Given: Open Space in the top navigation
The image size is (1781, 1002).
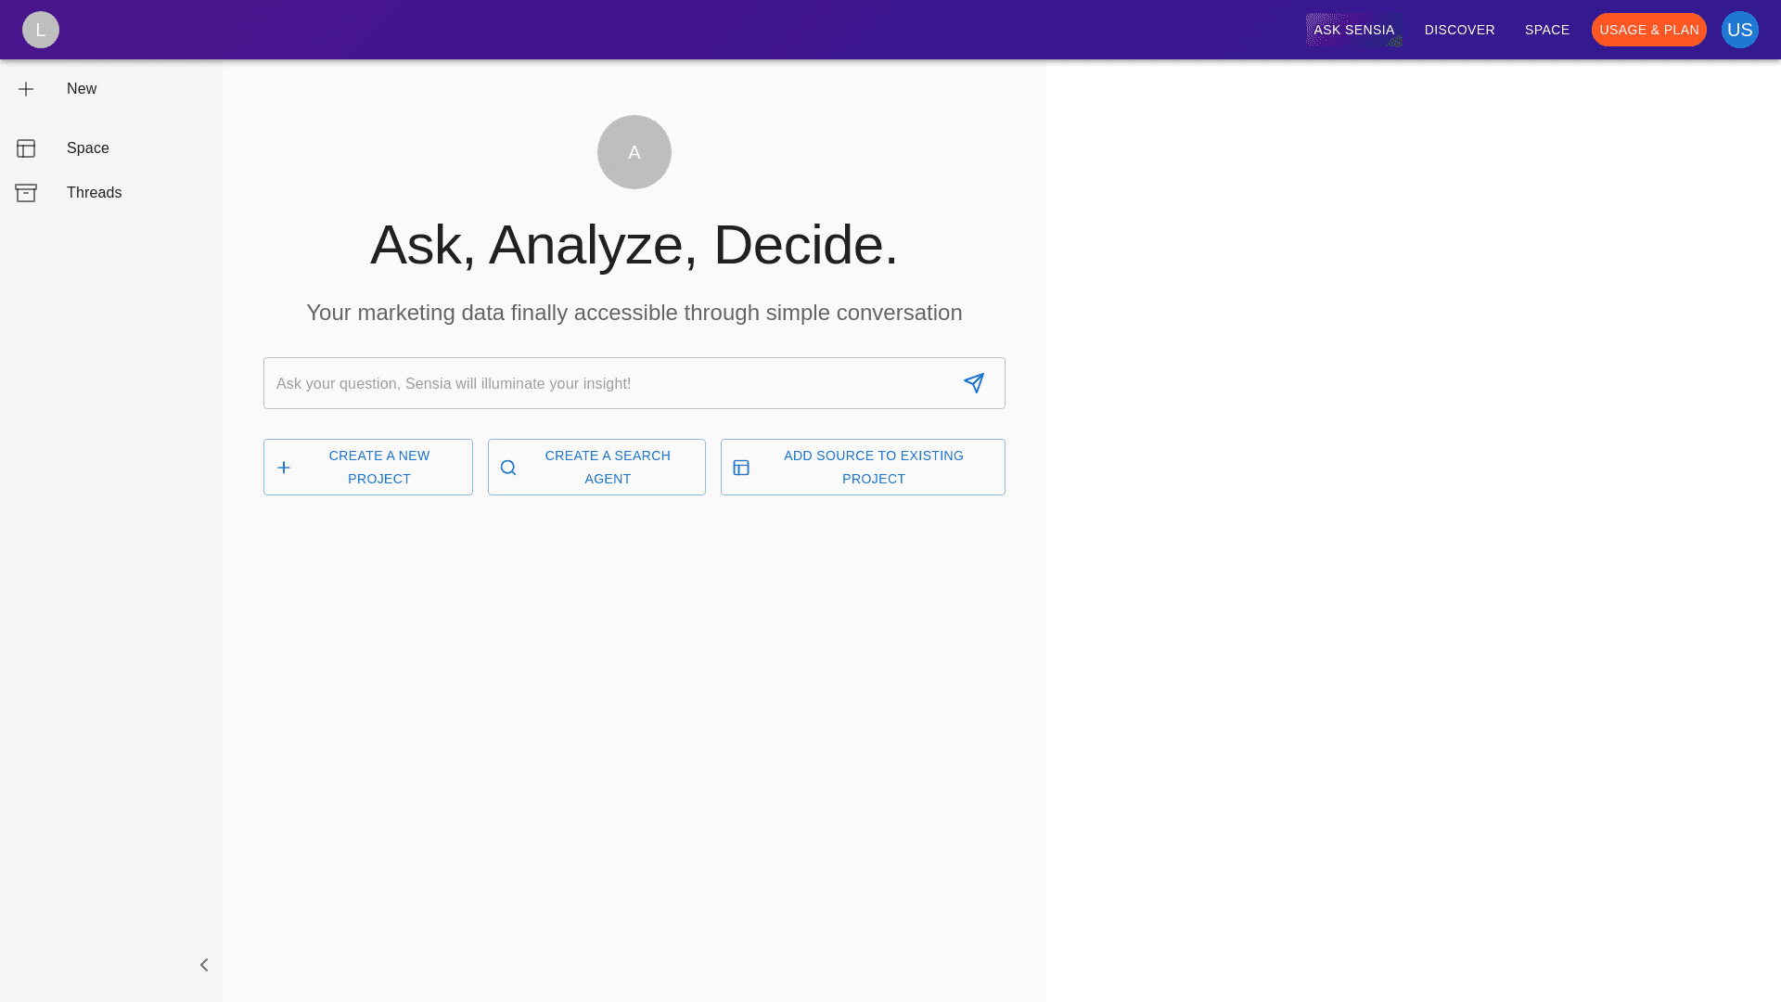Looking at the screenshot, I should tap(1546, 30).
